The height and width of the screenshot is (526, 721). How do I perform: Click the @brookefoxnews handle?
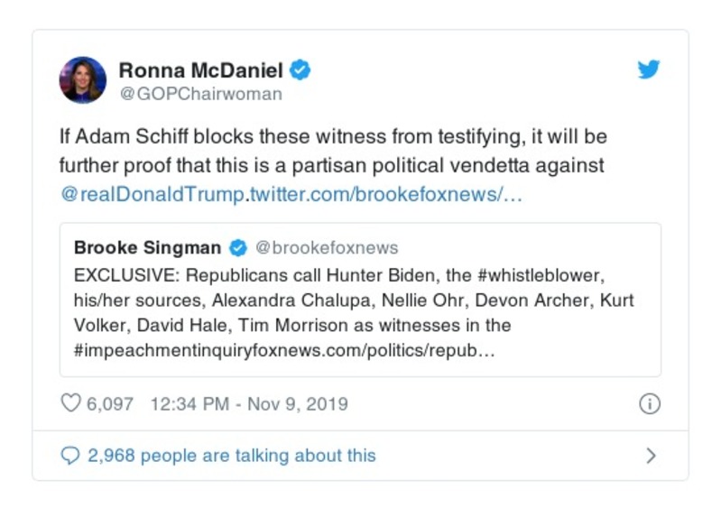327,248
